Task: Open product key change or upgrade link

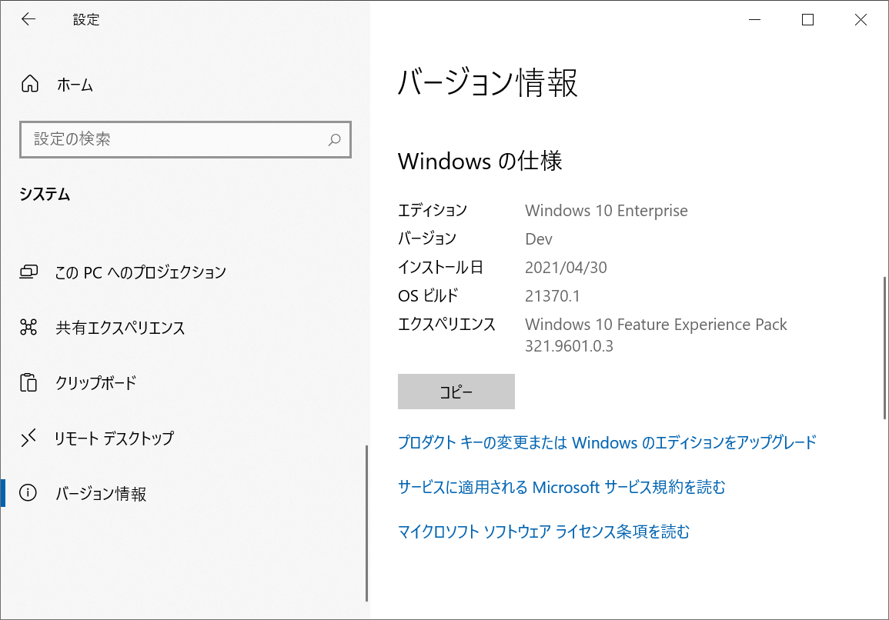Action: pyautogui.click(x=607, y=442)
